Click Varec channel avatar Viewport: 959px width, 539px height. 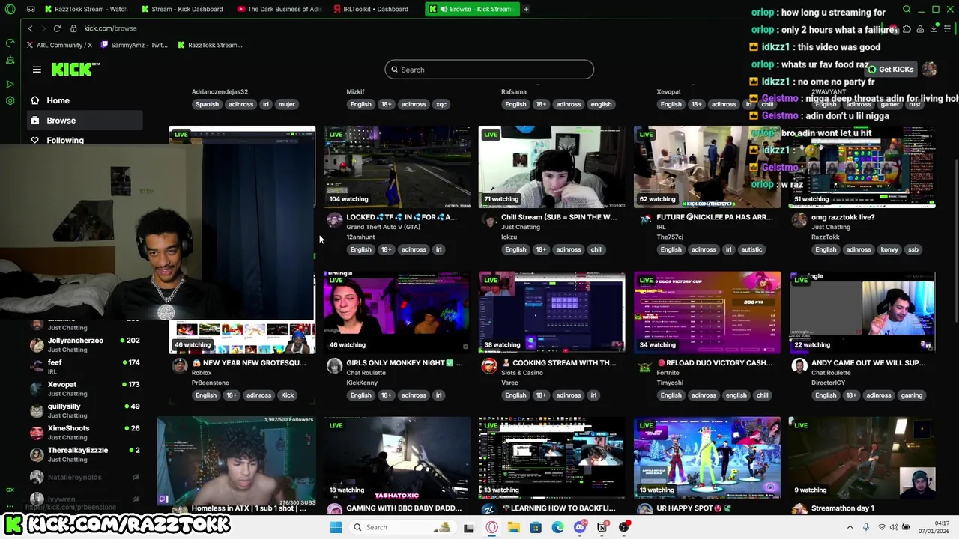point(489,366)
